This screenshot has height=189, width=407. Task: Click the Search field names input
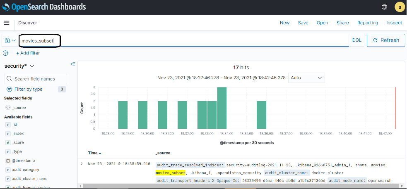point(36,79)
